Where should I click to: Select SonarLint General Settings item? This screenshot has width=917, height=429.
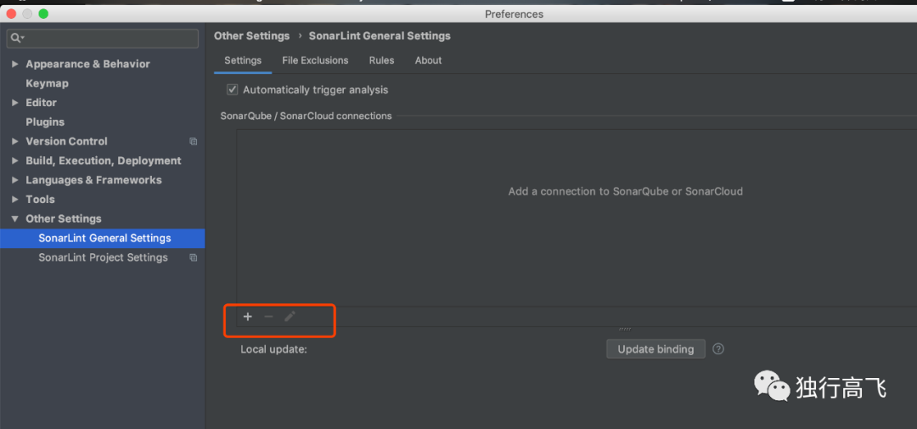point(103,238)
